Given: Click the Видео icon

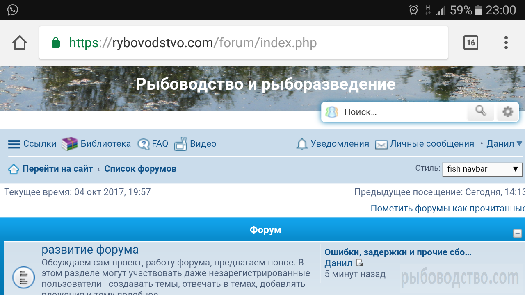Looking at the screenshot, I should (x=180, y=144).
